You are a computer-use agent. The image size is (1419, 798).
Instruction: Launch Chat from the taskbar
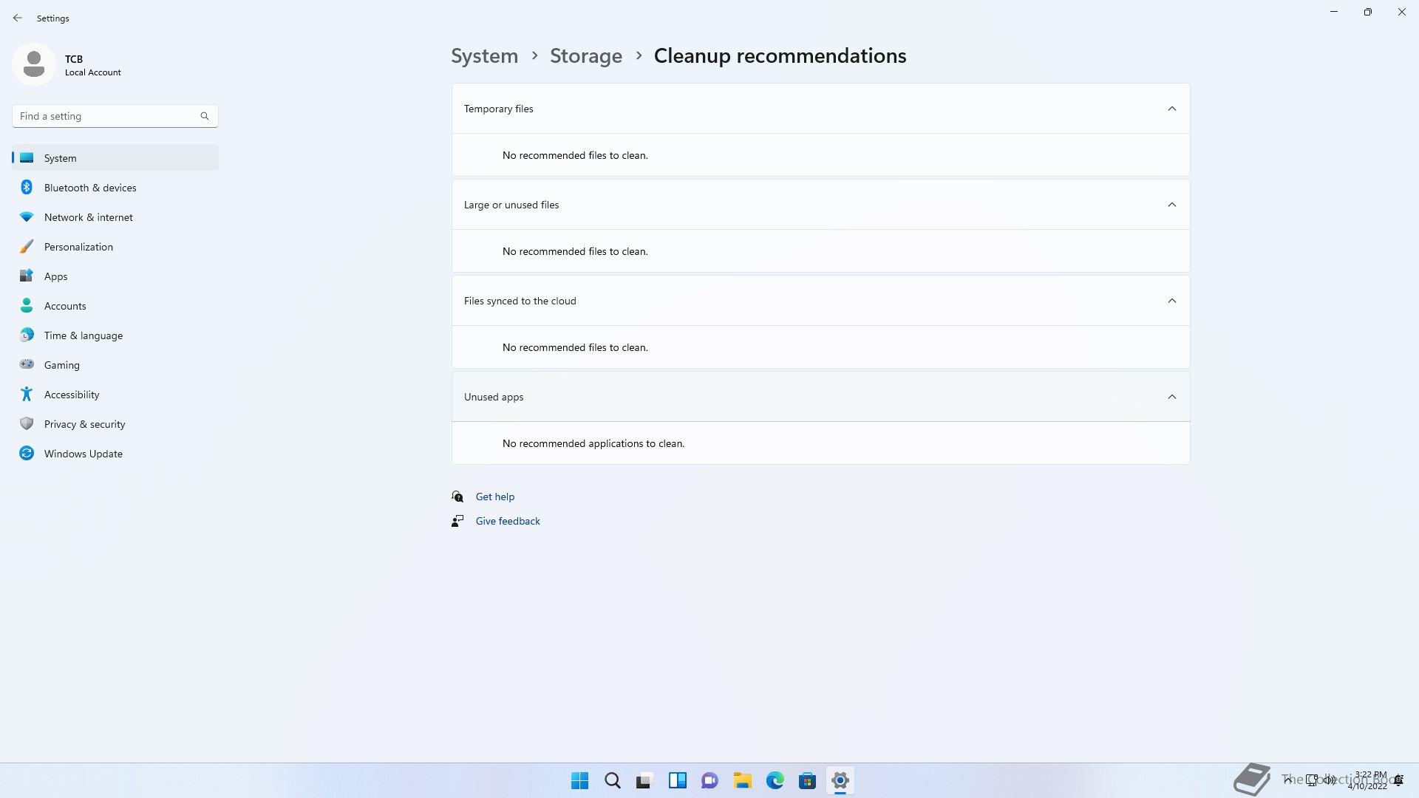coord(710,780)
